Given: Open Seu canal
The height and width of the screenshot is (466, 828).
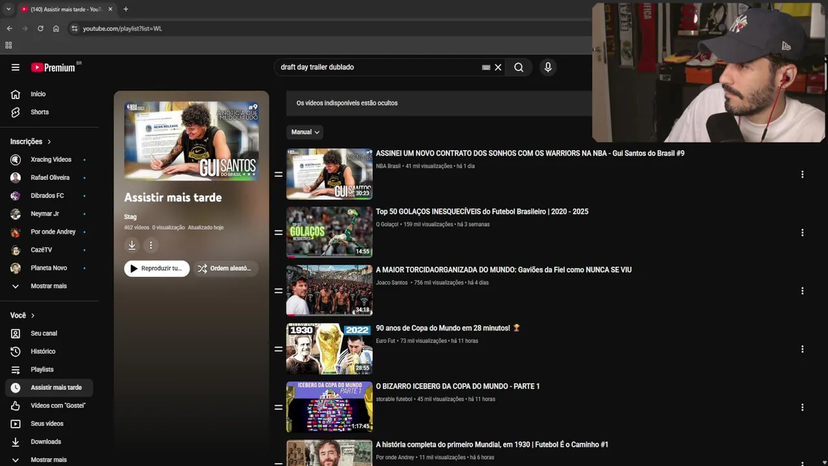Looking at the screenshot, I should (49, 333).
